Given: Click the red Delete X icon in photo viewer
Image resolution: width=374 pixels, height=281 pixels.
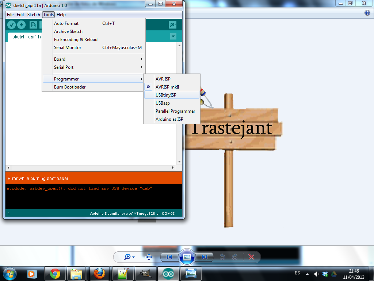Looking at the screenshot, I should [251, 257].
